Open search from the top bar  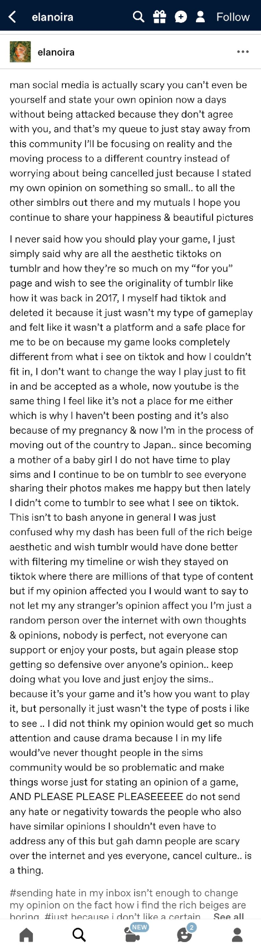(x=139, y=17)
